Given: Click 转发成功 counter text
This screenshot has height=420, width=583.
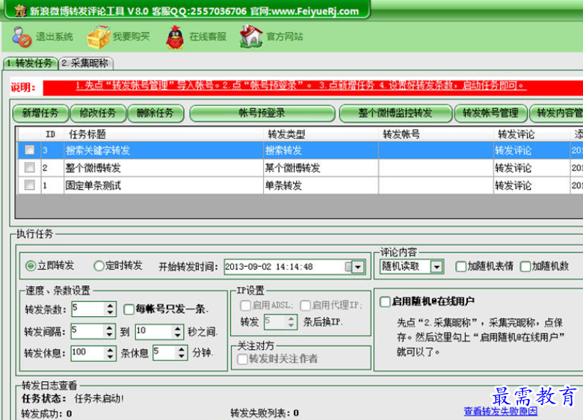Looking at the screenshot, I should coord(46,413).
